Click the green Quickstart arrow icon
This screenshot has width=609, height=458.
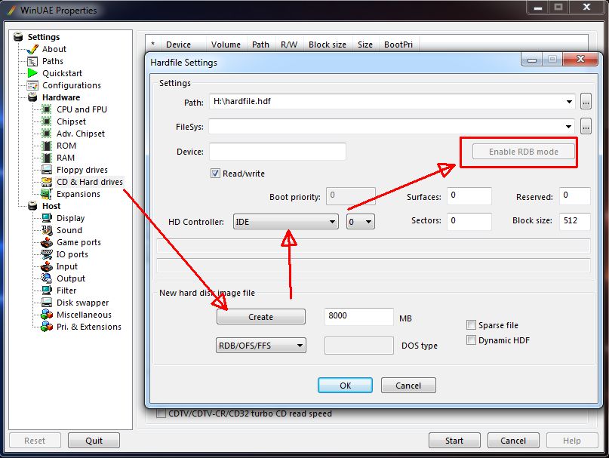32,73
